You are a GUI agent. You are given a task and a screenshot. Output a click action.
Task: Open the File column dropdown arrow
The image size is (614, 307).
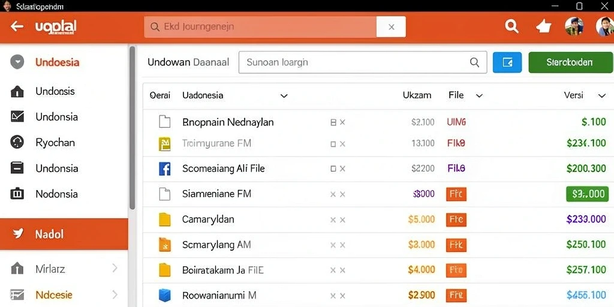tap(479, 95)
